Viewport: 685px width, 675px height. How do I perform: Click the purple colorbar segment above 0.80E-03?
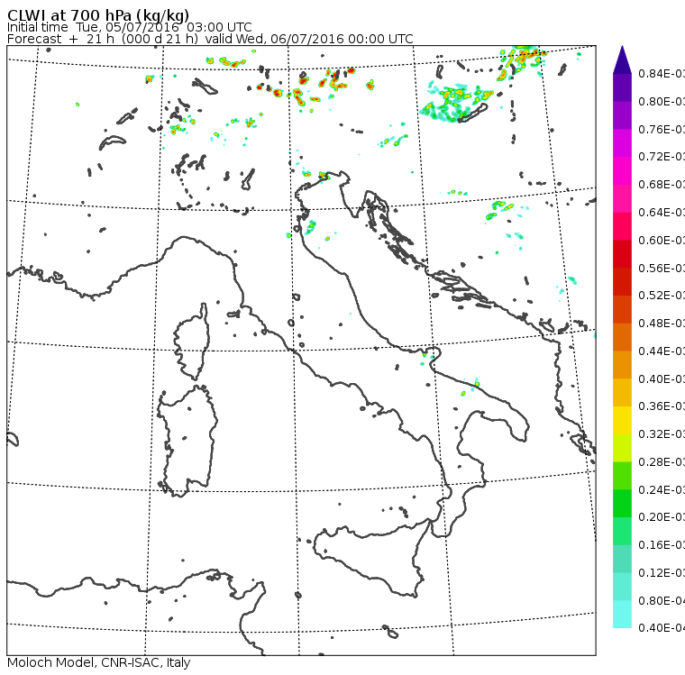[x=622, y=87]
